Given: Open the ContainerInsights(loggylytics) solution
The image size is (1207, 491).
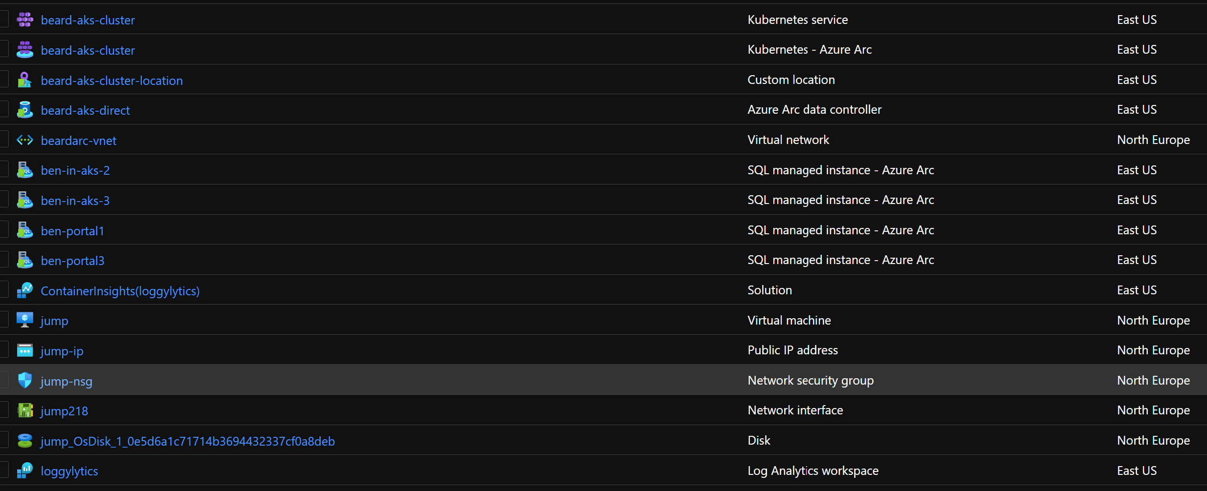Looking at the screenshot, I should pos(120,291).
